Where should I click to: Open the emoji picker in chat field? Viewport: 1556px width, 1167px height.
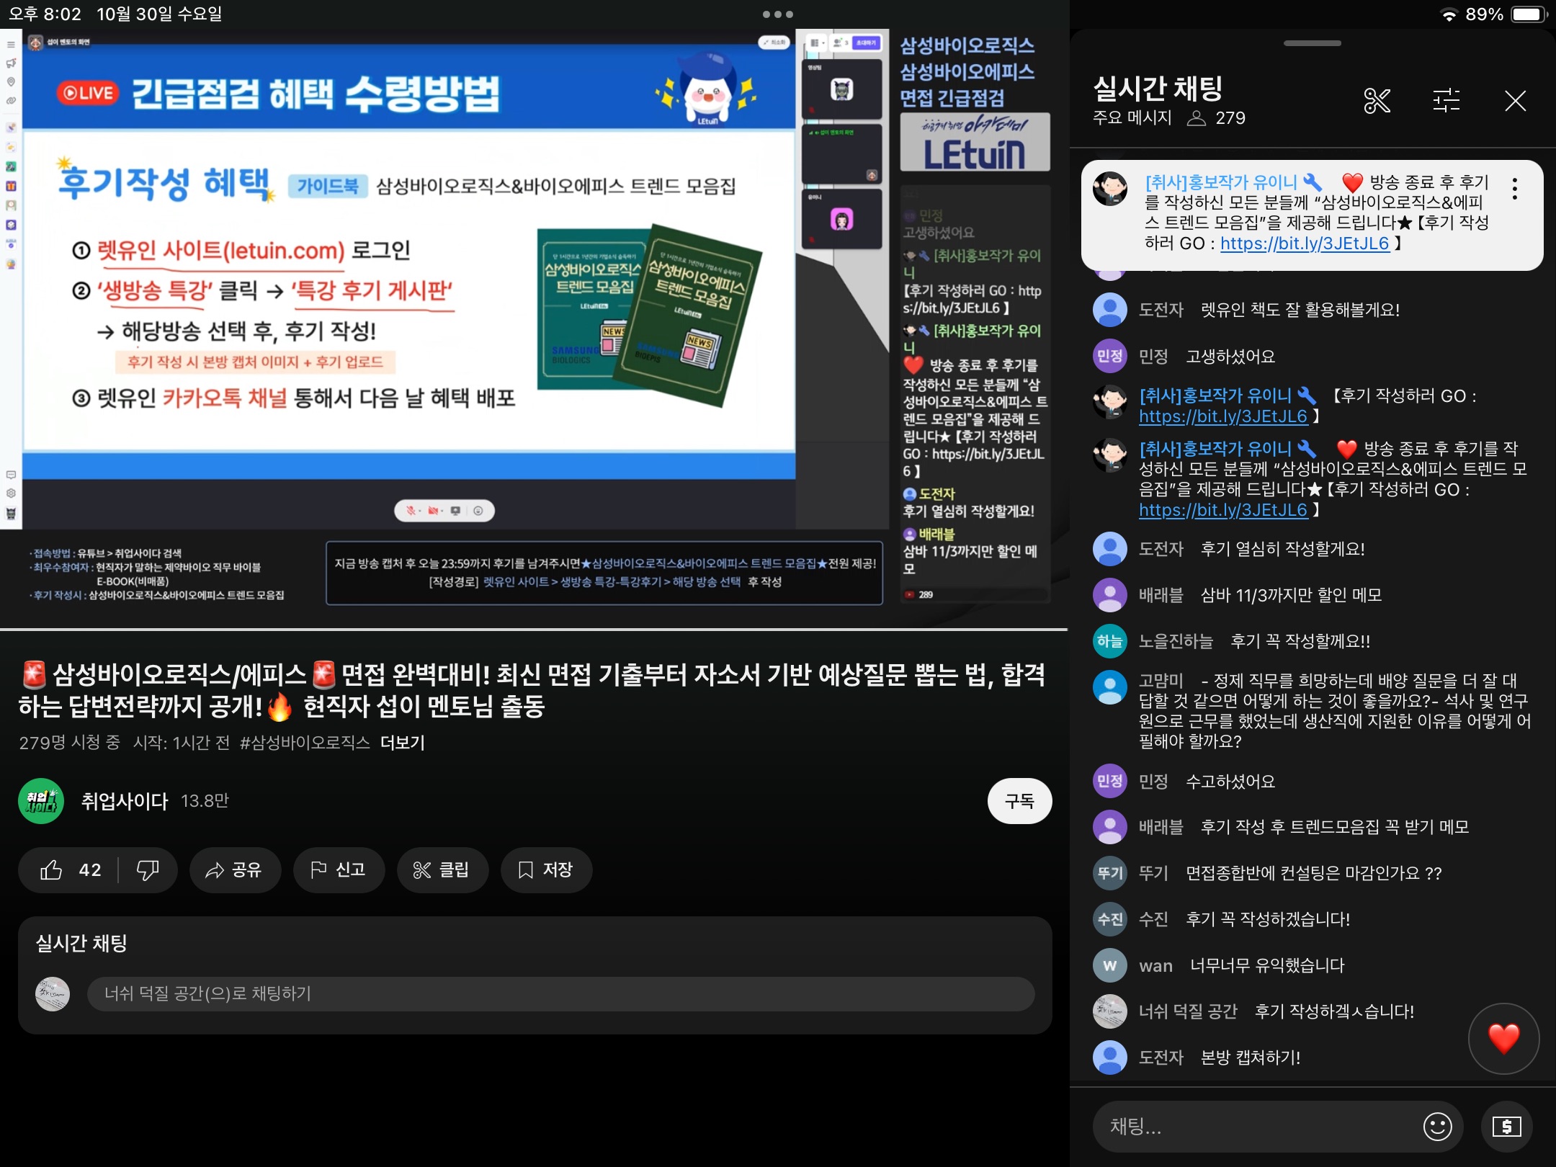1437,1126
